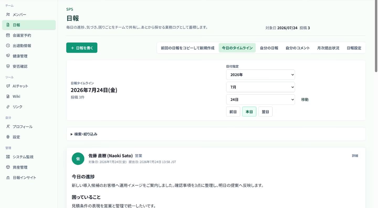Click the 安否確認 shield icon
Viewport: 378px width, 208px height.
8,66
